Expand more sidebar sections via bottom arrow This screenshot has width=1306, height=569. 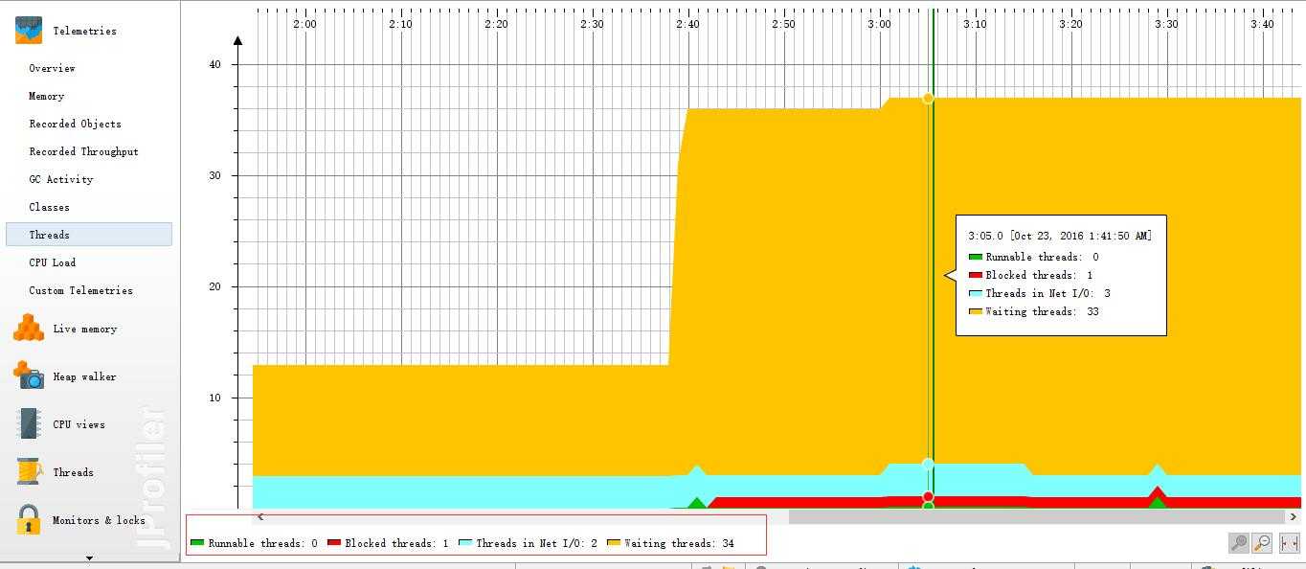(89, 558)
